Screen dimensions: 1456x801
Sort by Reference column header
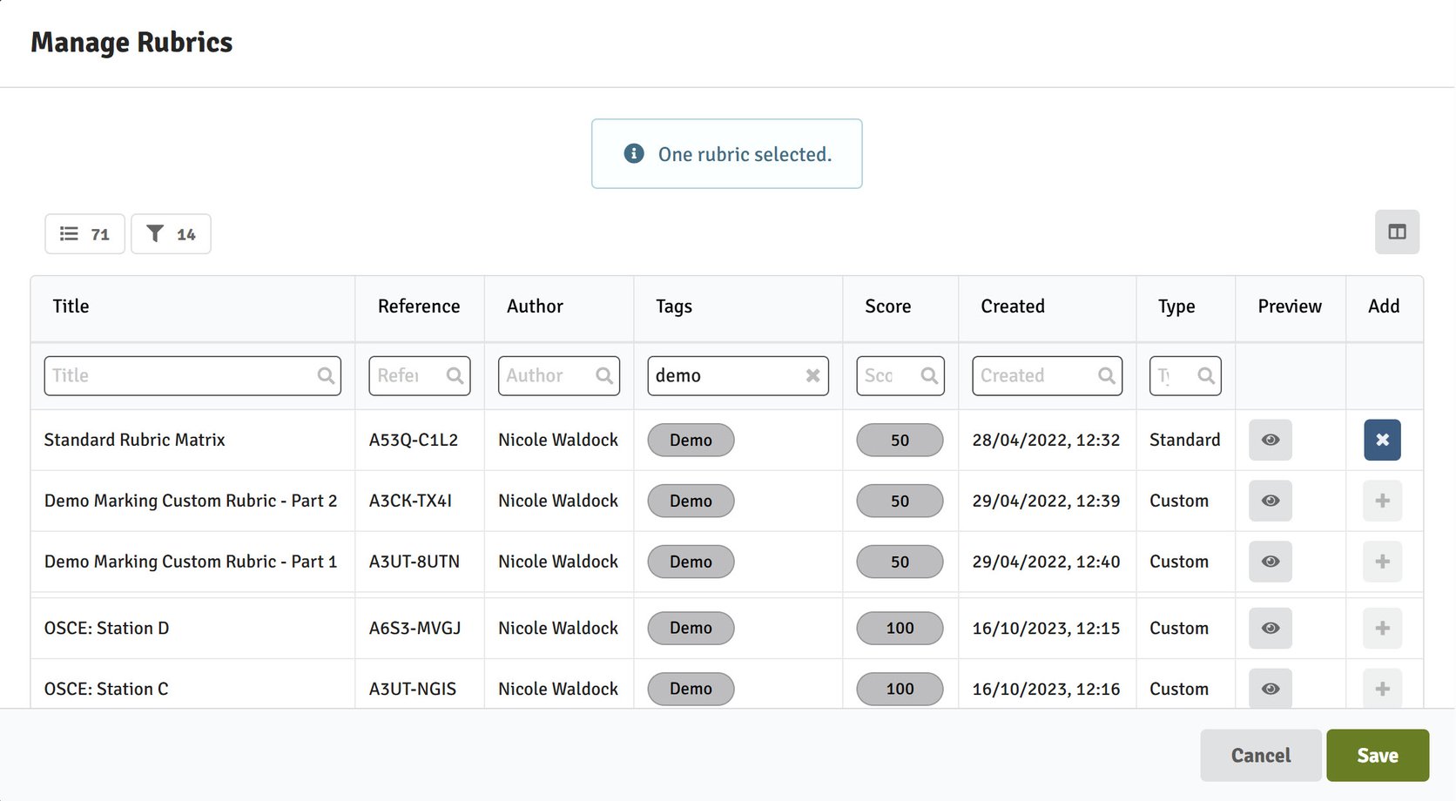[419, 306]
